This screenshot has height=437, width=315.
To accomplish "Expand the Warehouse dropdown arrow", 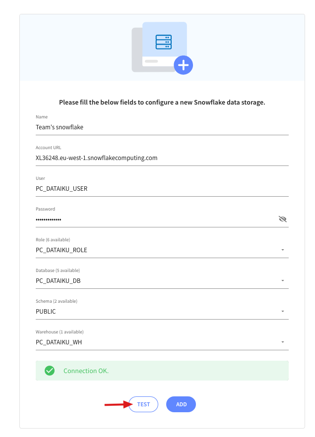I will [x=283, y=342].
